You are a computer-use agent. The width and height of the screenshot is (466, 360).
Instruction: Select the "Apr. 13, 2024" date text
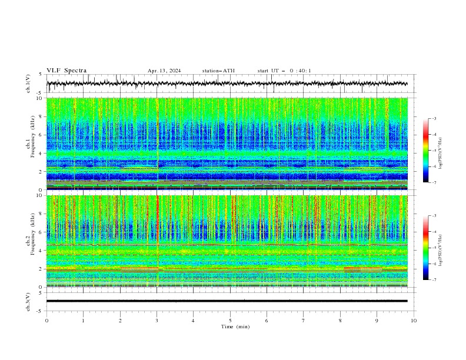(x=164, y=71)
